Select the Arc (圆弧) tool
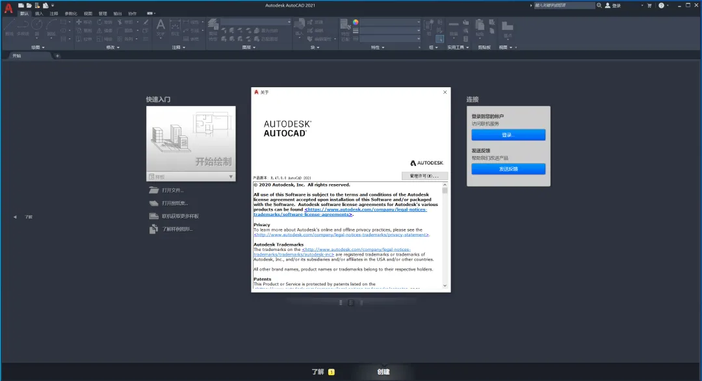The height and width of the screenshot is (381, 702). (51, 28)
